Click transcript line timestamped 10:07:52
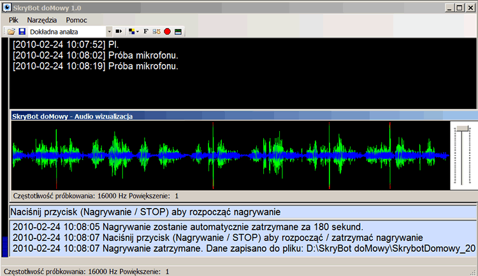The image size is (478, 276). (x=66, y=45)
